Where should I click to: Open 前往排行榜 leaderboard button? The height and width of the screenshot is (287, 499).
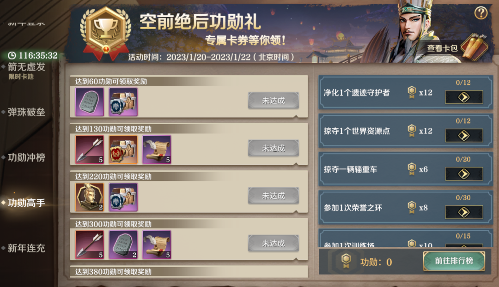click(454, 261)
